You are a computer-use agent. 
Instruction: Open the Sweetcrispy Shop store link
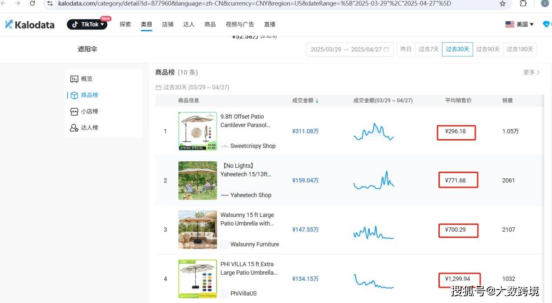point(253,146)
